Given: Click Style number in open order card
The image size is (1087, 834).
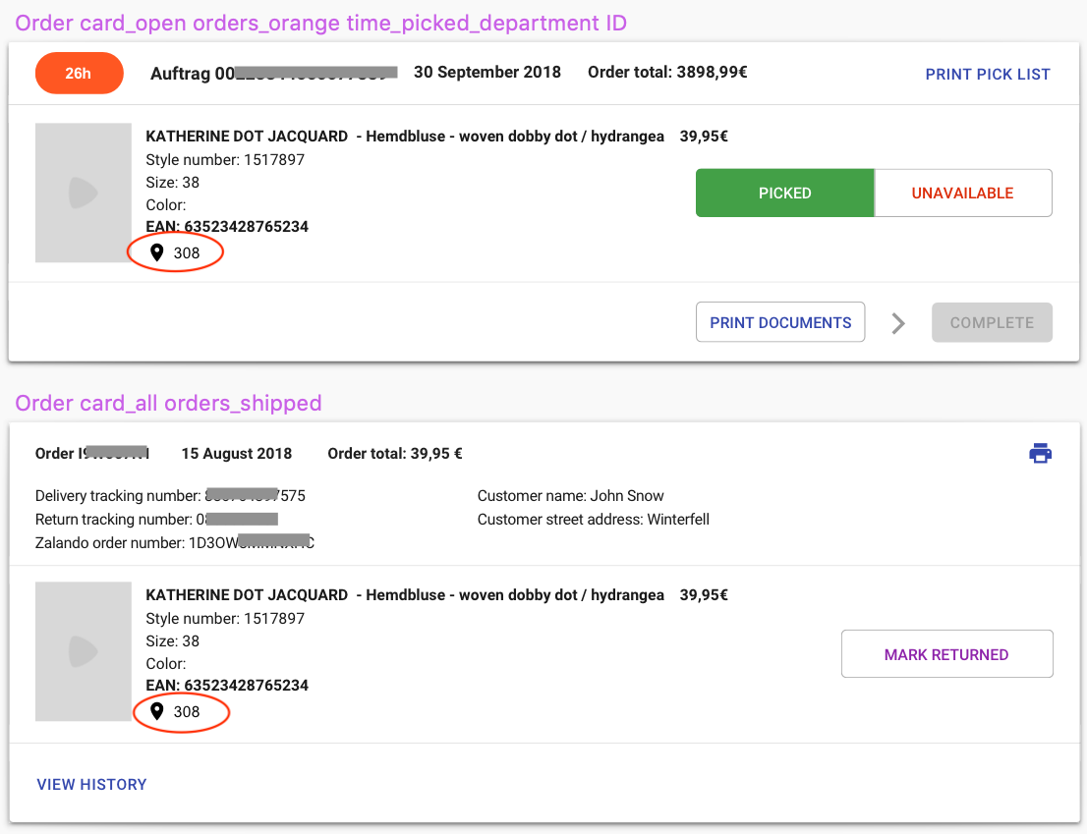Looking at the screenshot, I should pyautogui.click(x=225, y=160).
